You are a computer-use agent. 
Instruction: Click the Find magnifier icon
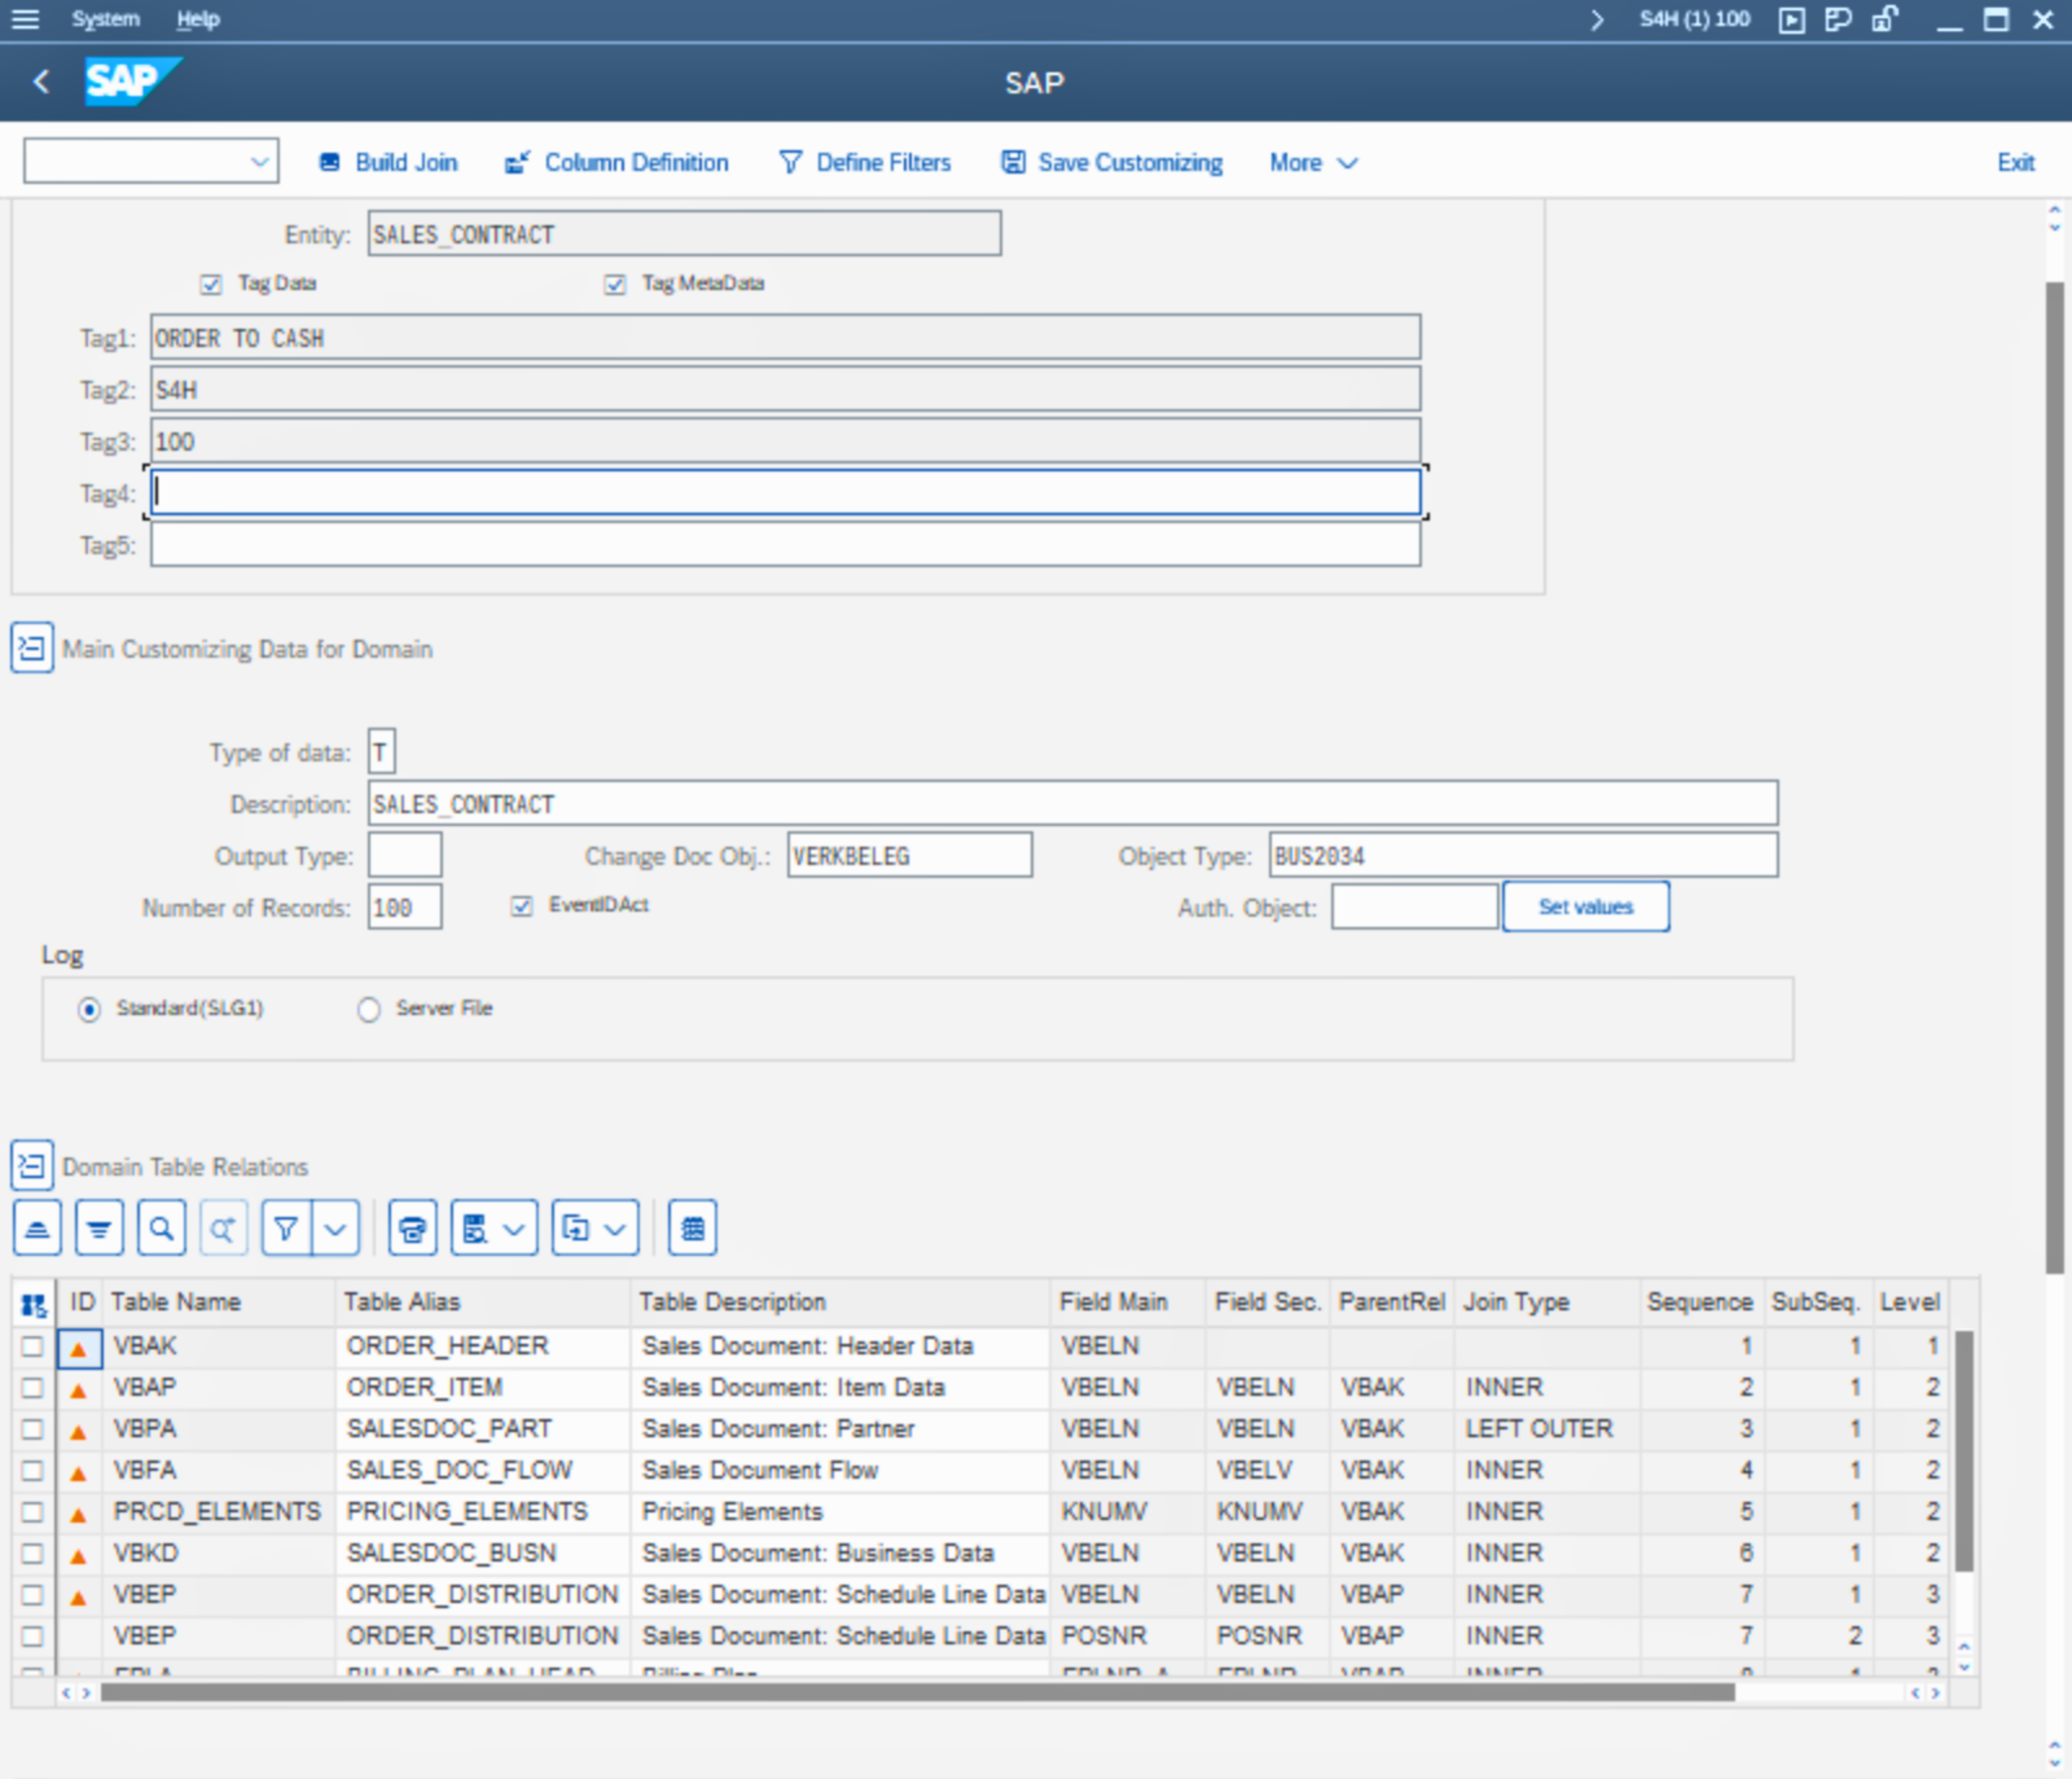click(x=161, y=1228)
